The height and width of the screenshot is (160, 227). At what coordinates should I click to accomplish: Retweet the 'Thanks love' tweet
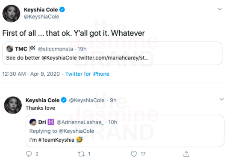click(x=81, y=154)
